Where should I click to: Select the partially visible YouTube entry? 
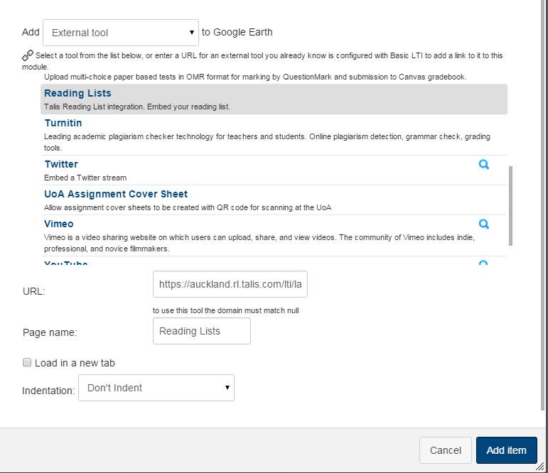(x=66, y=263)
